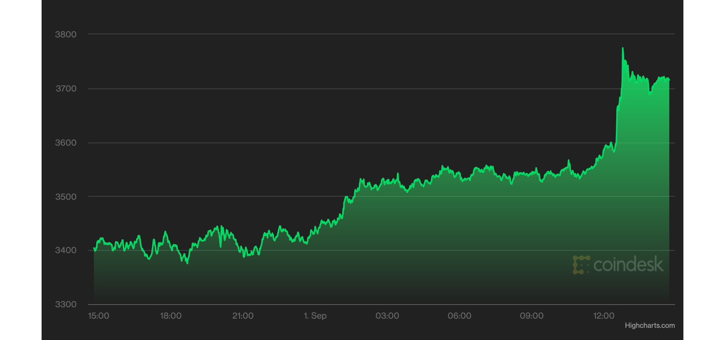725x340 pixels.
Task: Click the 3700 y-axis price label
Action: coord(66,88)
